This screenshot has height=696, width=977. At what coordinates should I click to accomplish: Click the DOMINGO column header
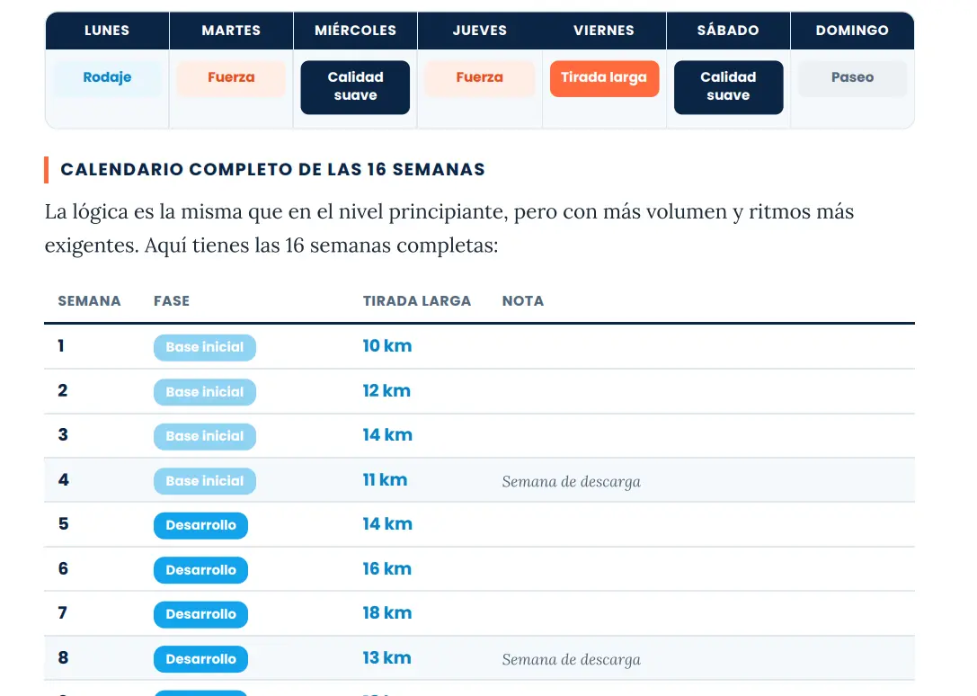click(x=852, y=30)
